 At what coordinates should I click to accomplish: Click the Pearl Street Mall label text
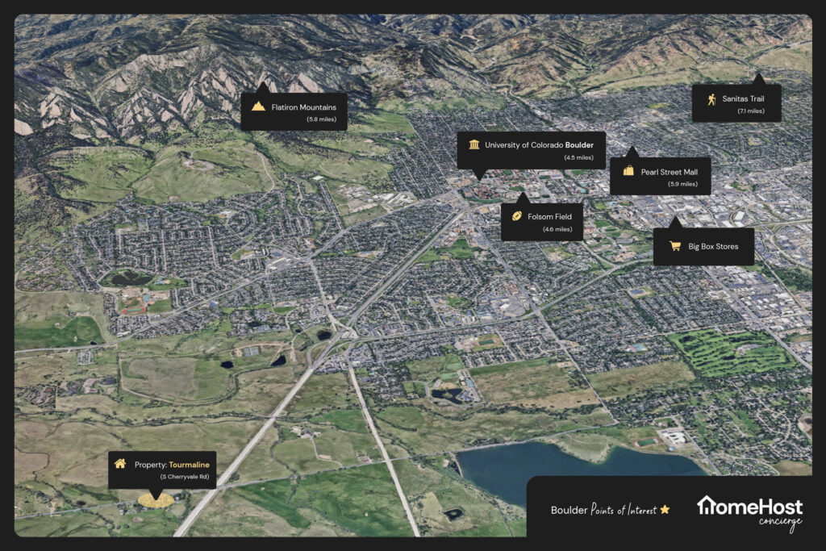(670, 171)
